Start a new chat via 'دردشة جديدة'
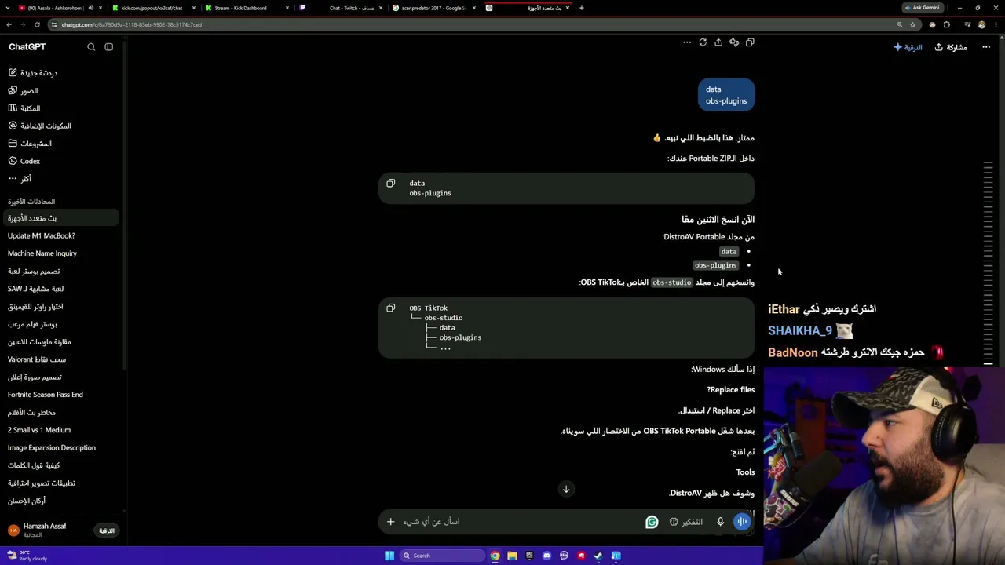This screenshot has width=1005, height=565. coord(61,73)
